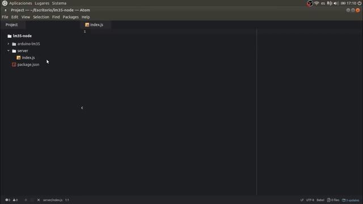Click the index.js file icon in tree

pos(19,58)
